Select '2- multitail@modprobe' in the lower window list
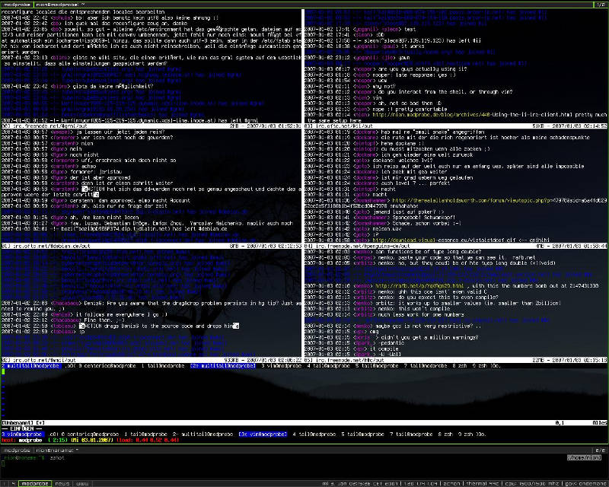This screenshot has height=487, width=609. click(202, 434)
